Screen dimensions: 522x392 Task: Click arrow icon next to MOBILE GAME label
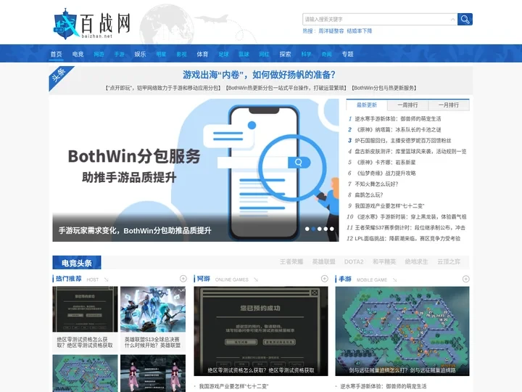pos(394,280)
